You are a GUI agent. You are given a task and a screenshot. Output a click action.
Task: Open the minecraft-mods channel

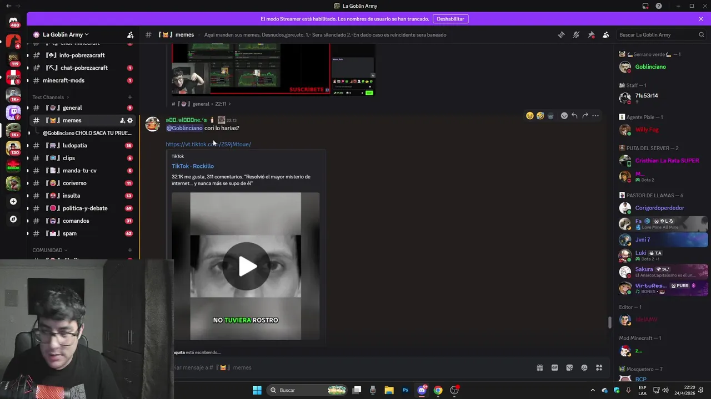pyautogui.click(x=83, y=80)
